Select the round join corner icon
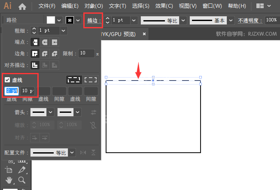280x190 pixels. tap(45, 54)
